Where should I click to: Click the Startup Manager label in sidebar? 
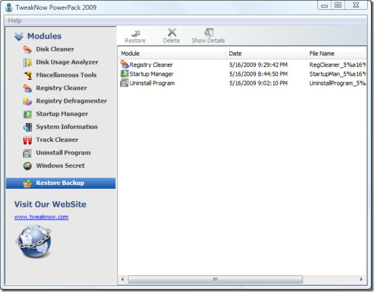(x=62, y=114)
